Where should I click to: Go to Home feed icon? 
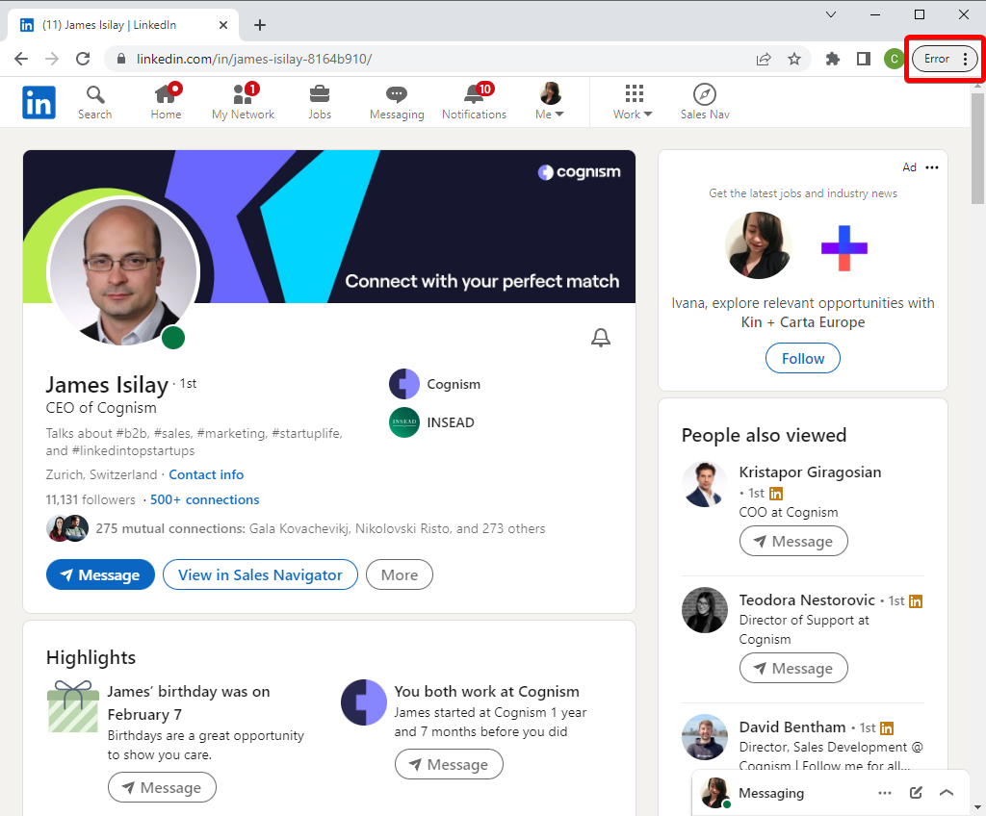pyautogui.click(x=166, y=102)
